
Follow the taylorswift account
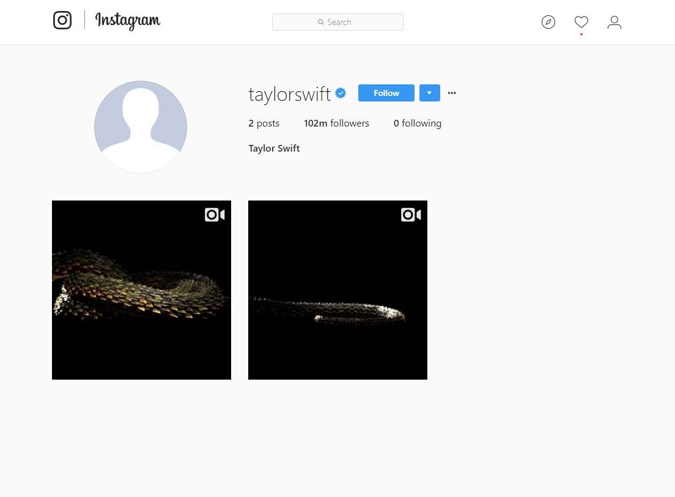[386, 93]
